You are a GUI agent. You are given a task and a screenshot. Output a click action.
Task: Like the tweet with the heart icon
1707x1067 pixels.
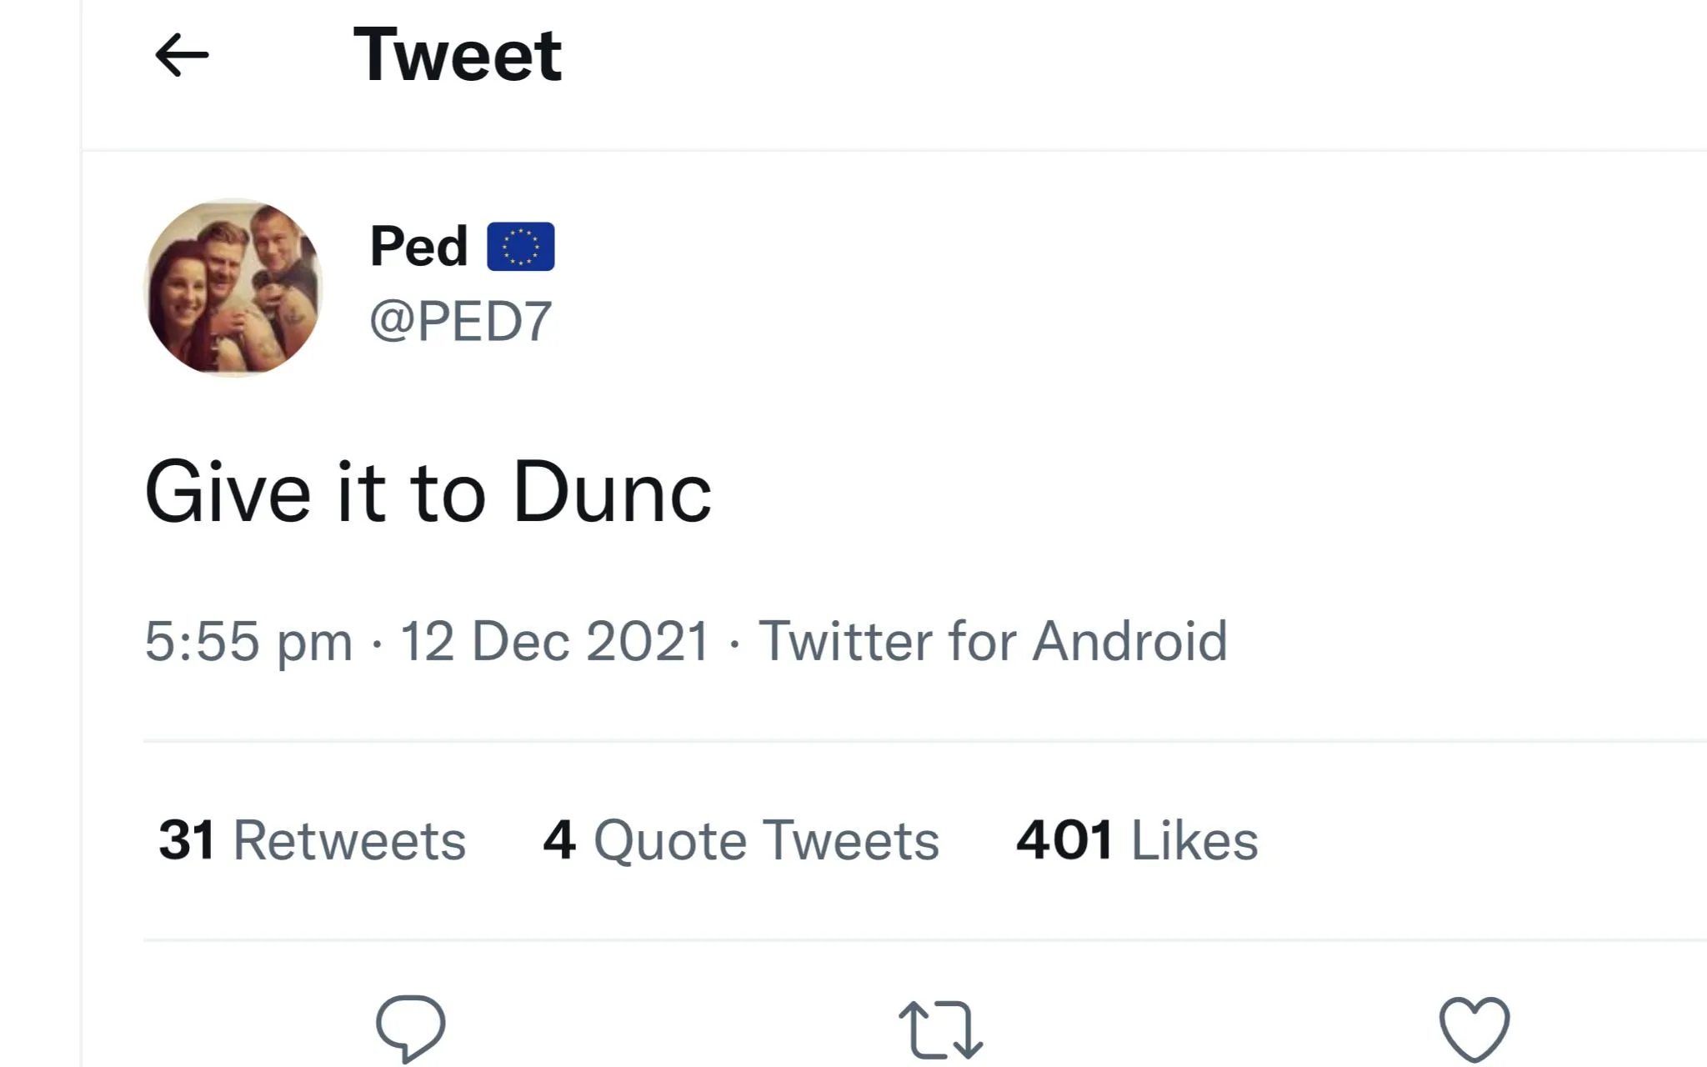(1474, 1029)
